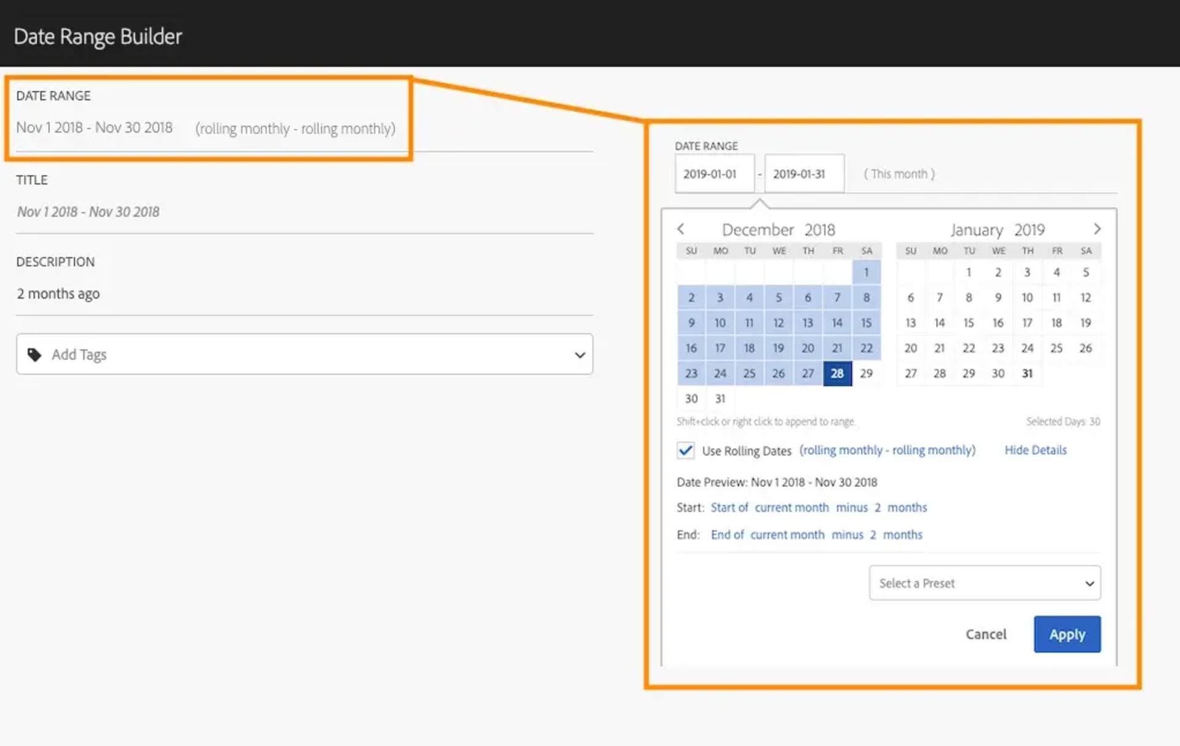Open the Add Tags dropdown
The height and width of the screenshot is (746, 1180).
[578, 354]
